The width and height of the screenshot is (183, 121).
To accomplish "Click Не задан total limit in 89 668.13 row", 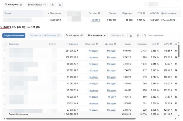I will [x=93, y=64].
